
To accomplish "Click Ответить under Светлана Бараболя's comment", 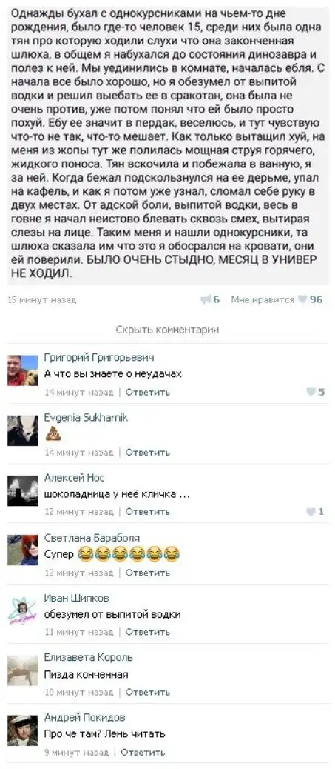I will [x=148, y=573].
